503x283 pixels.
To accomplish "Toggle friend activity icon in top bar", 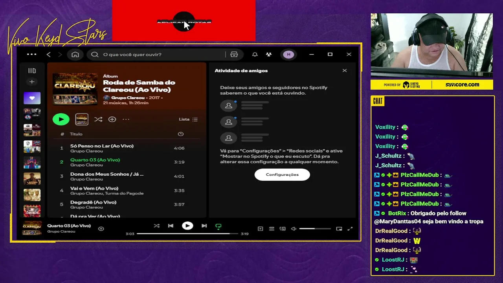I will click(269, 54).
